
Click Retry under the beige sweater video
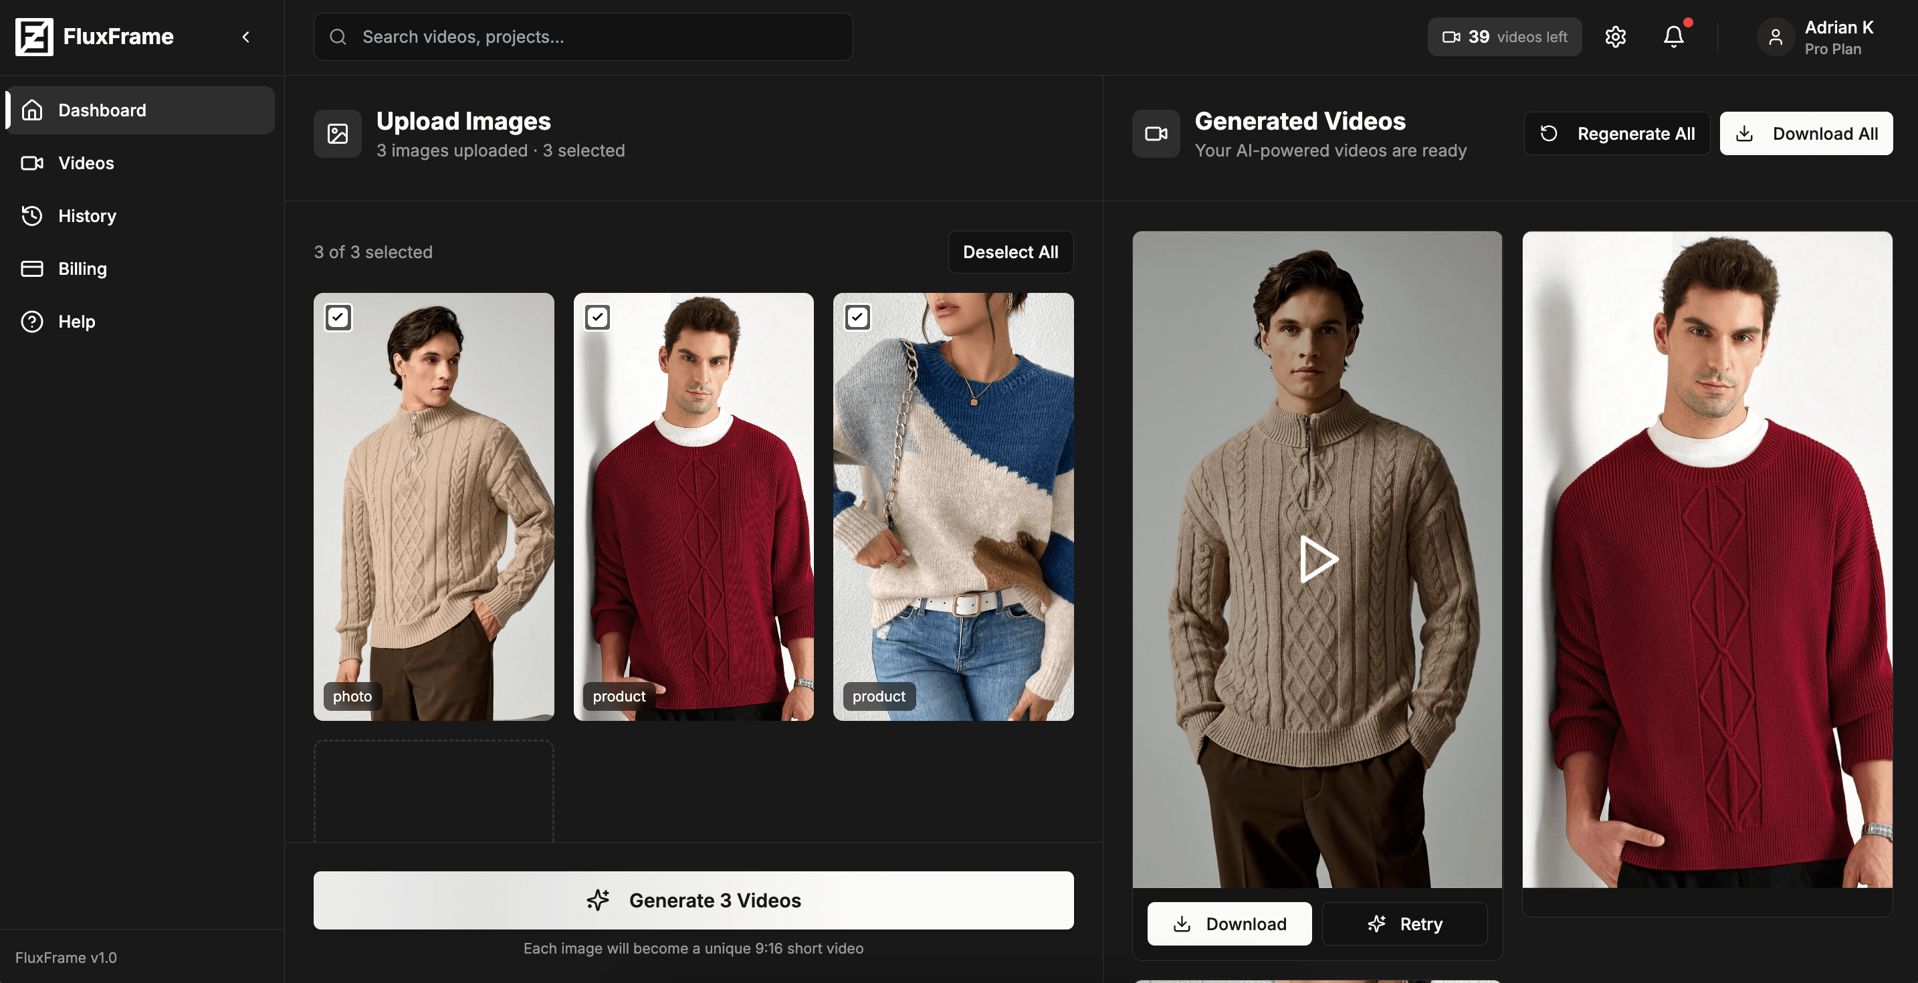[x=1404, y=923]
